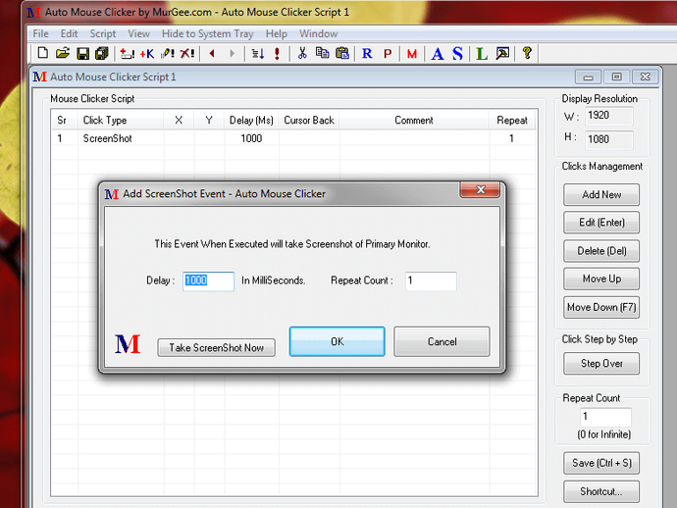Click the add click toolbar icon with red plus
Image resolution: width=677 pixels, height=508 pixels.
coord(127,54)
